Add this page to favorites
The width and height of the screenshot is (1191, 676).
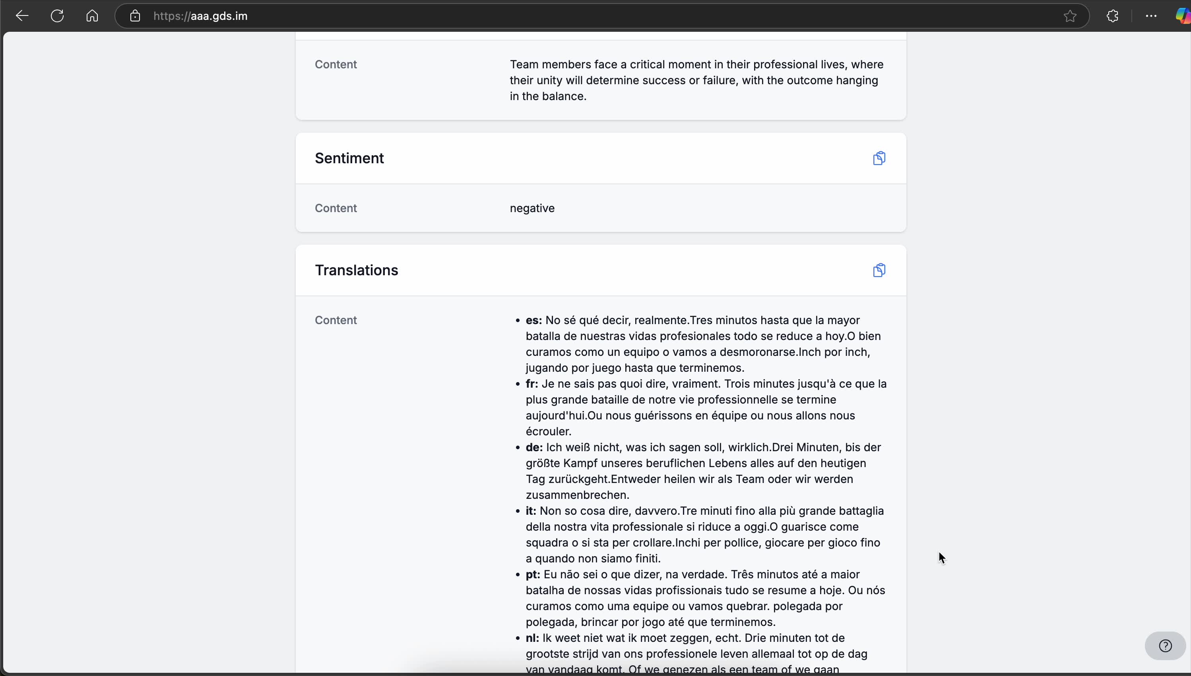click(x=1070, y=16)
